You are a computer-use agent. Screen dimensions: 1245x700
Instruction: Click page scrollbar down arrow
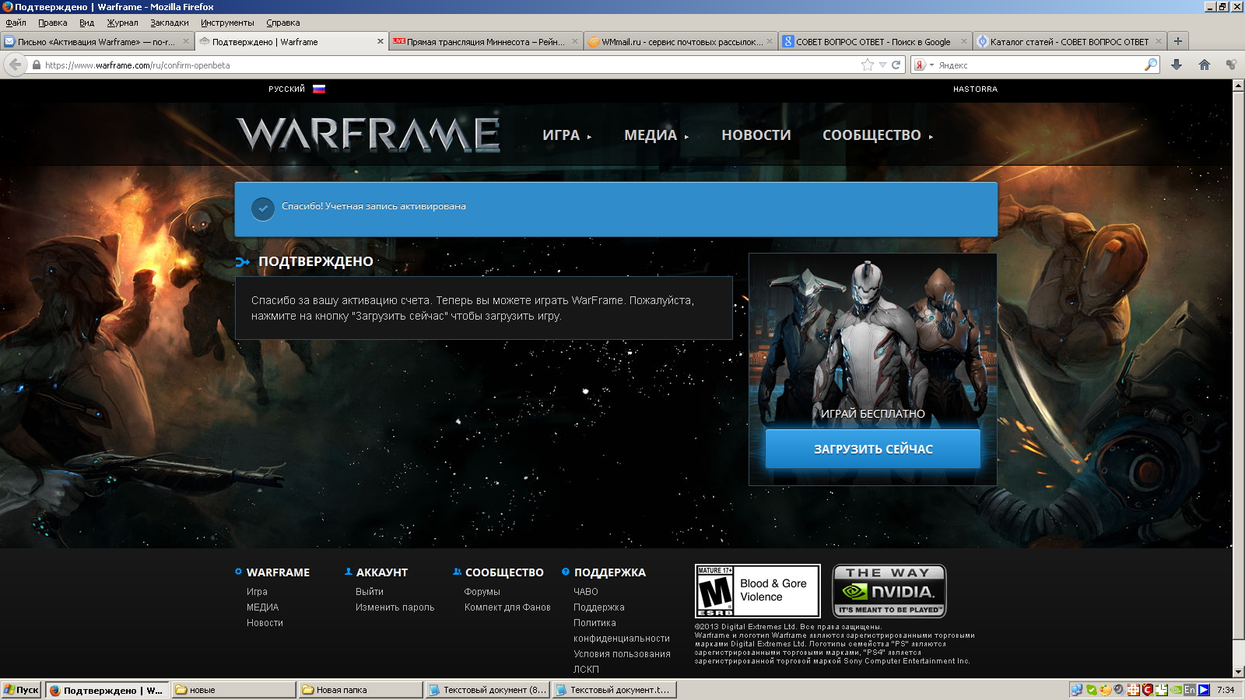point(1239,672)
